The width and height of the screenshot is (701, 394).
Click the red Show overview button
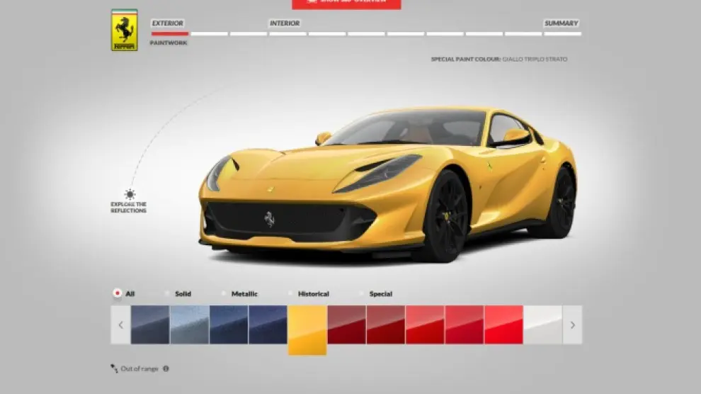click(346, 4)
